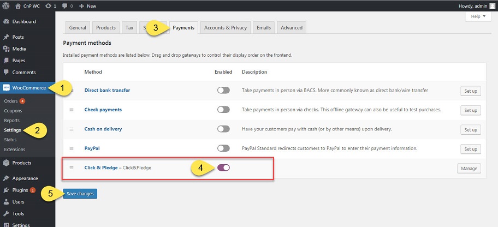Click Manage for Click & Pledge
Image resolution: width=498 pixels, height=227 pixels.
click(469, 169)
